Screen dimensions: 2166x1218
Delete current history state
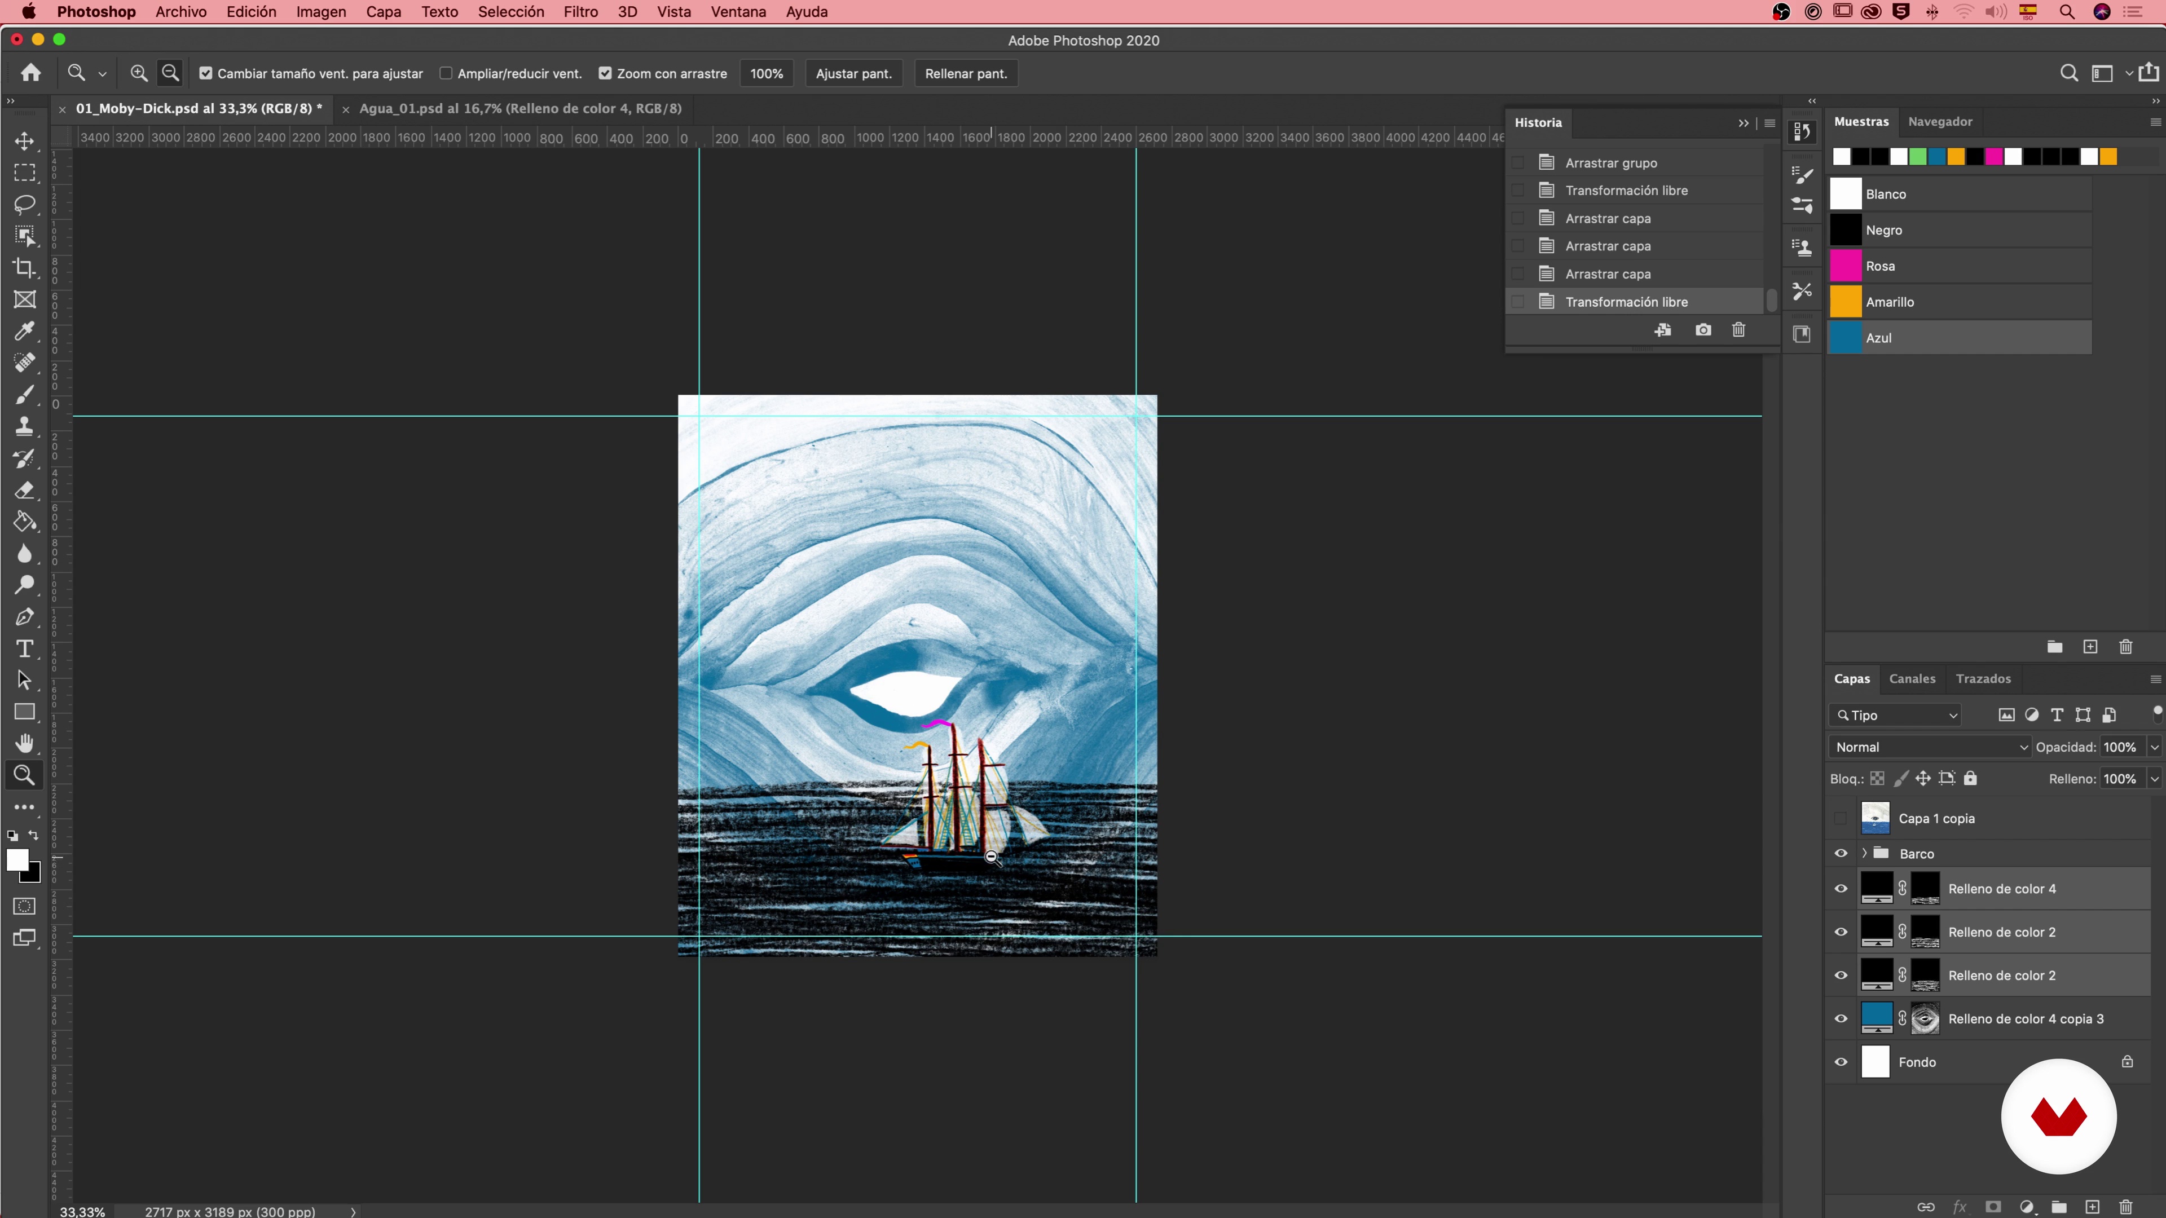[1739, 329]
